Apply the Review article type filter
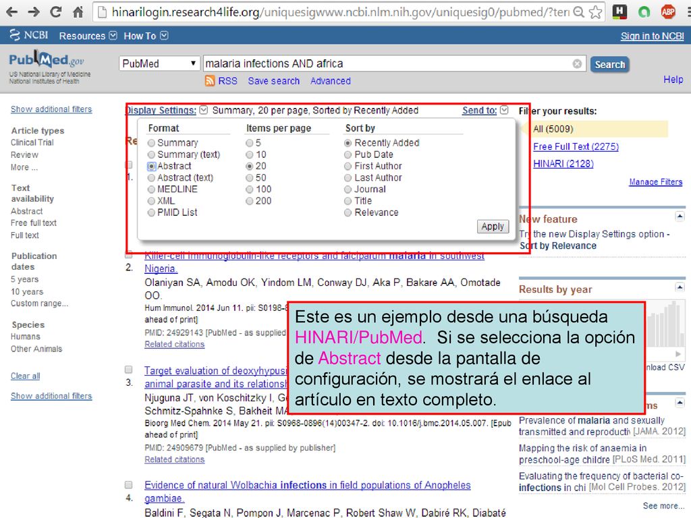The width and height of the screenshot is (691, 518). (x=24, y=155)
